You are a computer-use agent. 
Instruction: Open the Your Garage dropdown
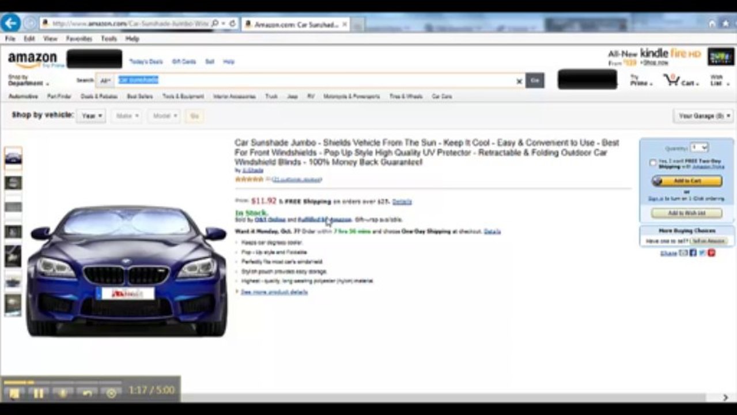coord(703,116)
